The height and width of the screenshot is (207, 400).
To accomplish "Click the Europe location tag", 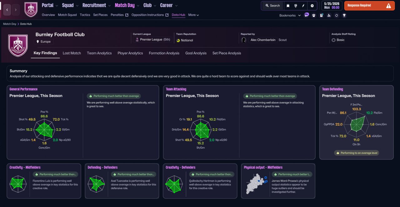I will click(44, 42).
